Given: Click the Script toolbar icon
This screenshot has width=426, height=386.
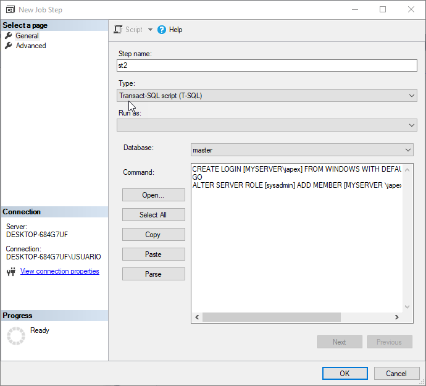Looking at the screenshot, I should coord(119,30).
